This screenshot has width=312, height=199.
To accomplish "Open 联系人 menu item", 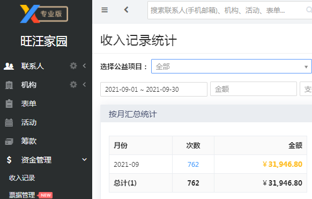I will pyautogui.click(x=33, y=66).
